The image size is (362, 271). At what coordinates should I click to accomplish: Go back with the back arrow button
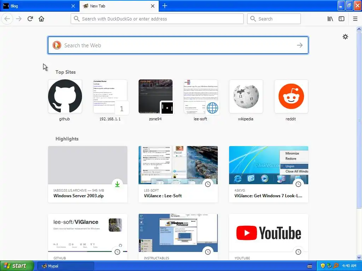point(7,19)
